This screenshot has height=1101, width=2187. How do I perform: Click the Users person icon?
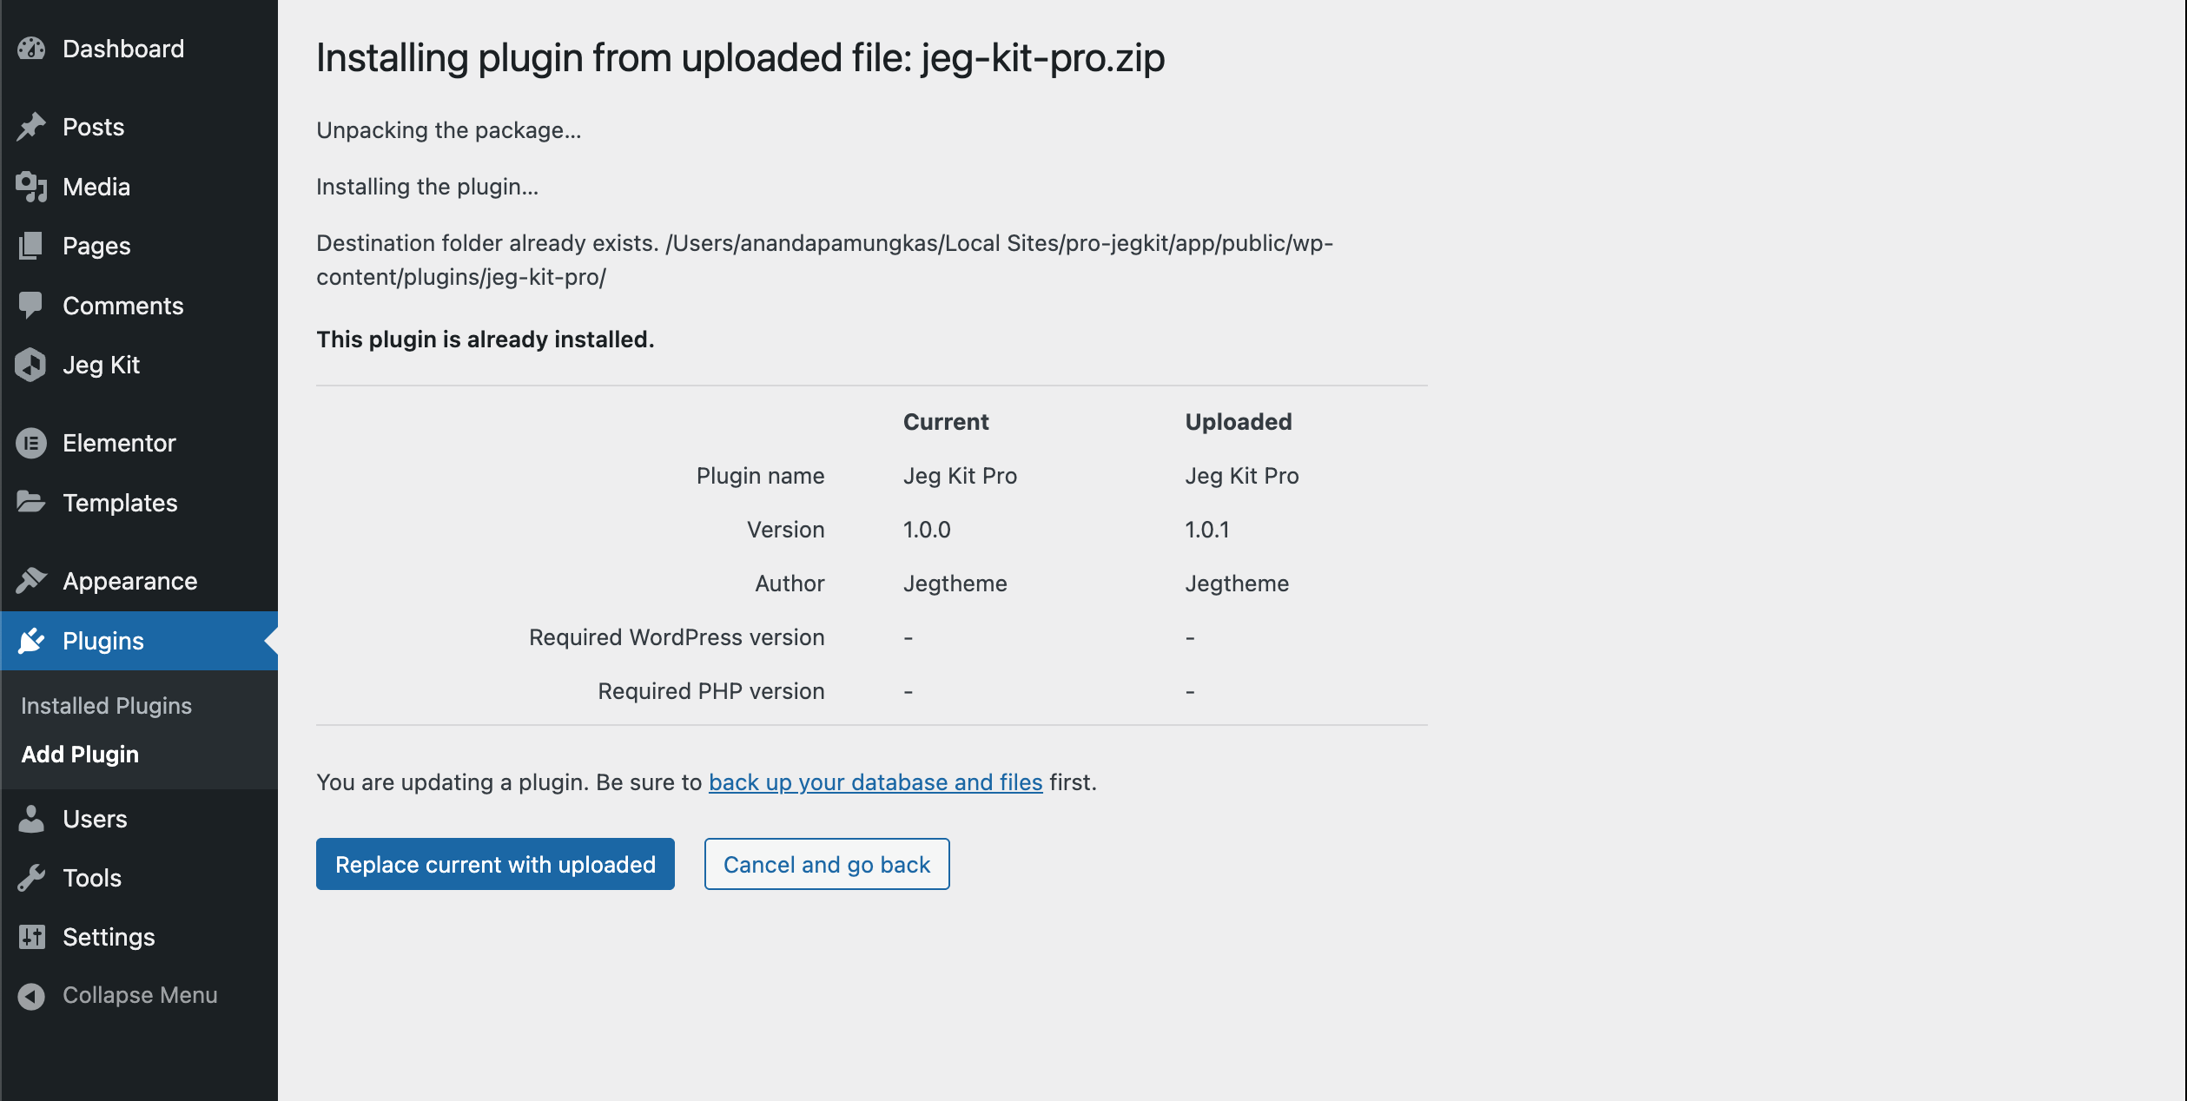tap(31, 819)
